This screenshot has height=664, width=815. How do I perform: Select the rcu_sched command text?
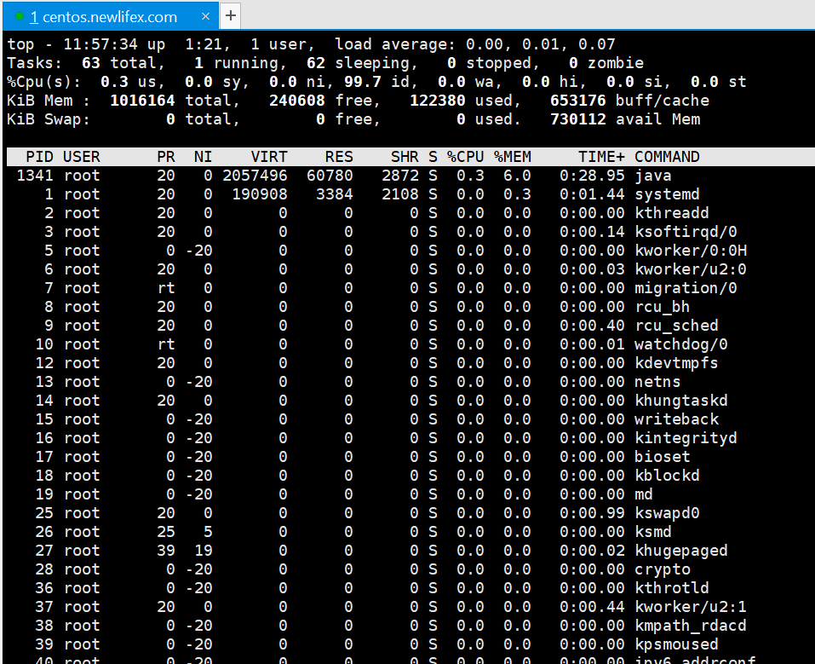point(676,326)
